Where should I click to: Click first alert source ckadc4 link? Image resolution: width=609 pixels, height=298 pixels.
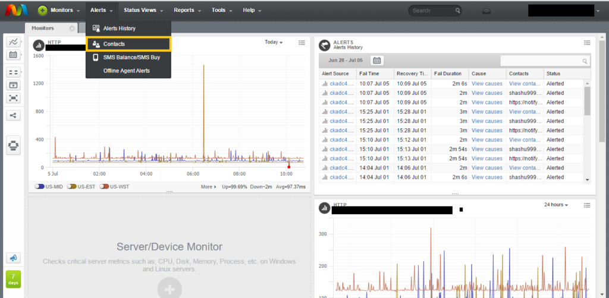(x=342, y=84)
